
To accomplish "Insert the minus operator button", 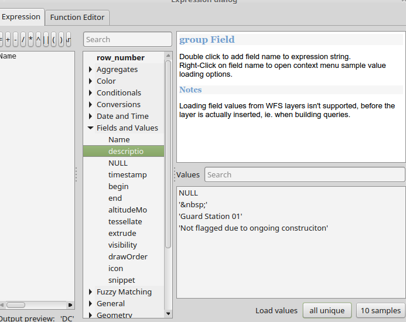I will (x=16, y=40).
